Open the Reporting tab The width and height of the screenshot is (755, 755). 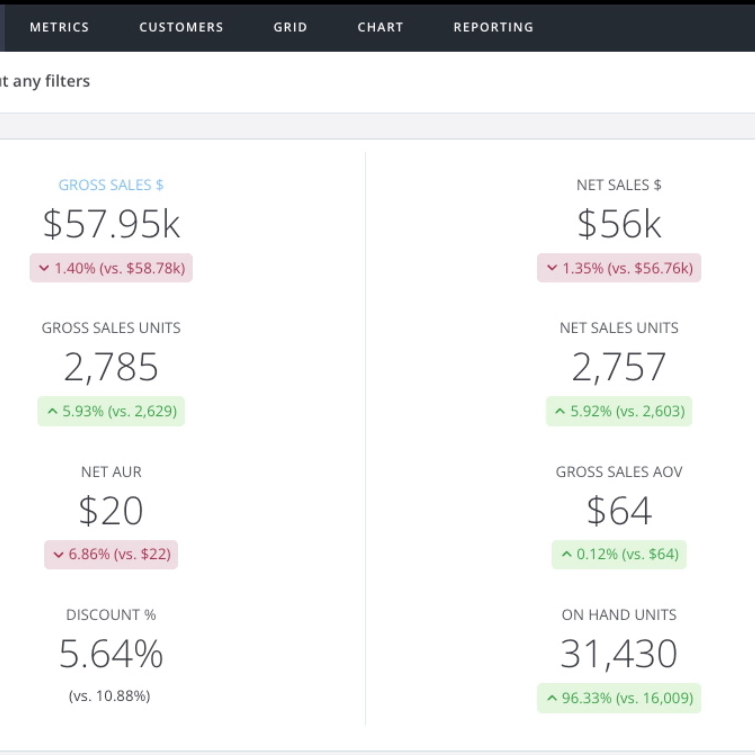[x=493, y=27]
